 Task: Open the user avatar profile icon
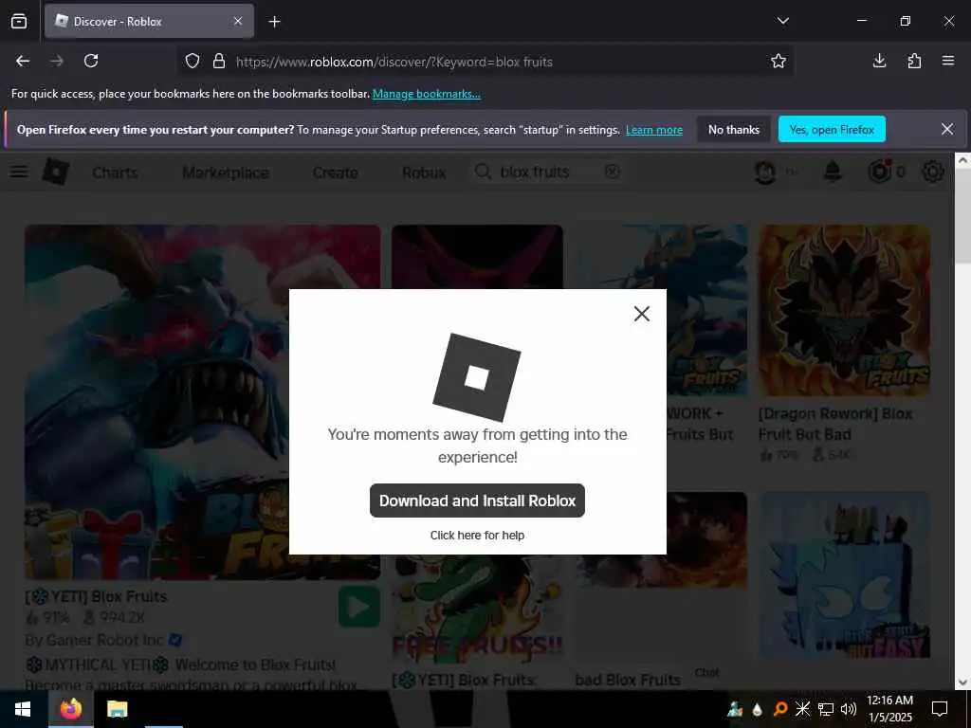coord(765,173)
